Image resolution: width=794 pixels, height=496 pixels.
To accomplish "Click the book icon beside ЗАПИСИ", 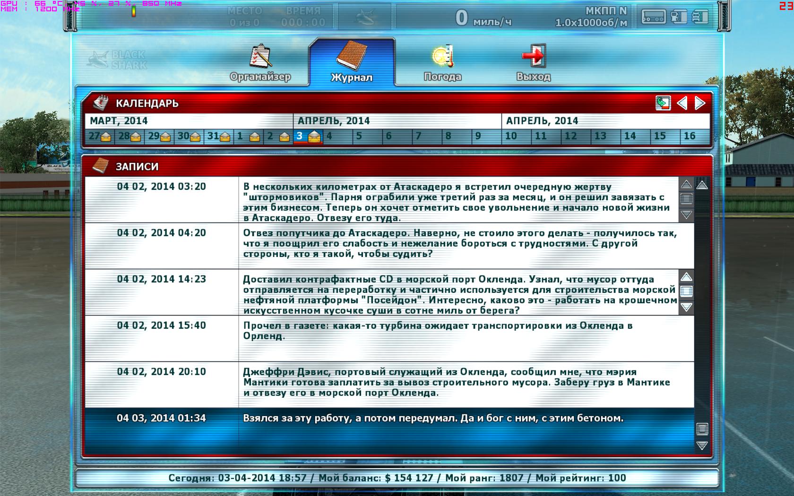I will [x=100, y=166].
